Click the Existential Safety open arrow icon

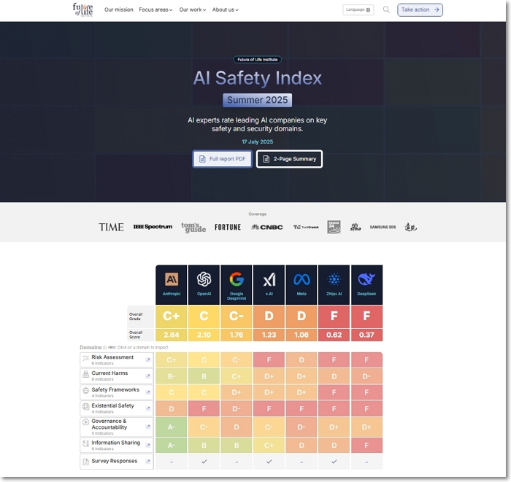coord(148,408)
